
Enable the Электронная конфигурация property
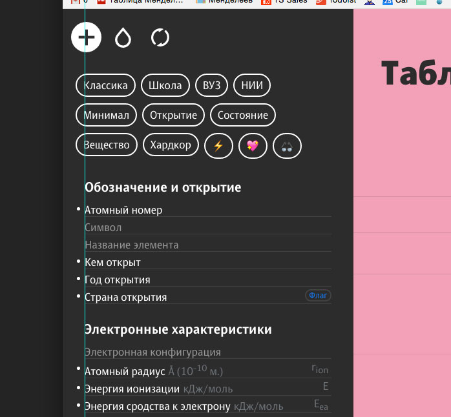(x=152, y=352)
